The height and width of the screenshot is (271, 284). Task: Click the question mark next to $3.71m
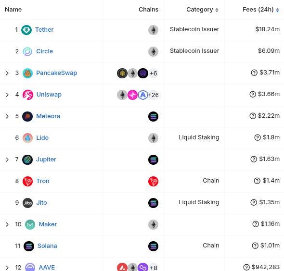(x=254, y=73)
